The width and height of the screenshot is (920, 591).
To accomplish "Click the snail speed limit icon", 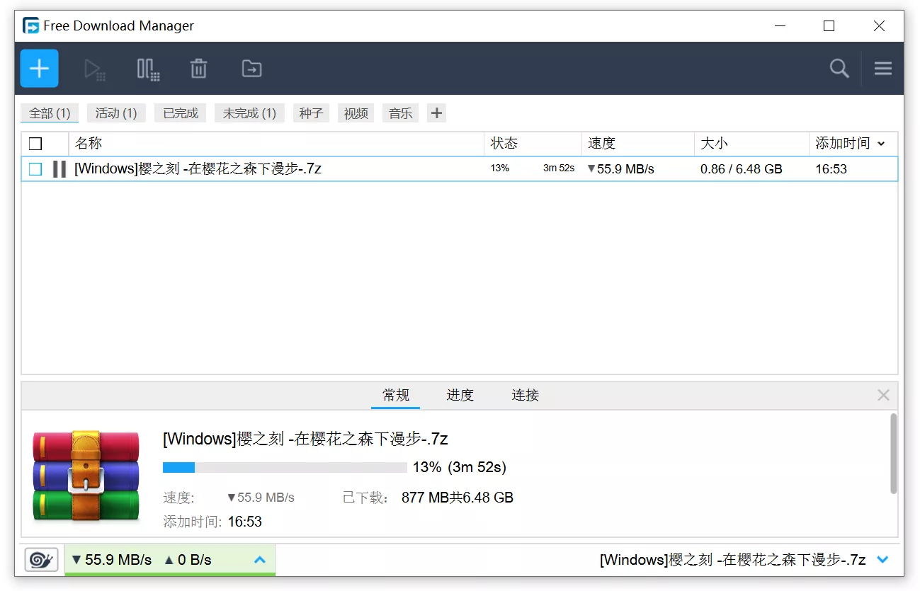I will pyautogui.click(x=40, y=559).
